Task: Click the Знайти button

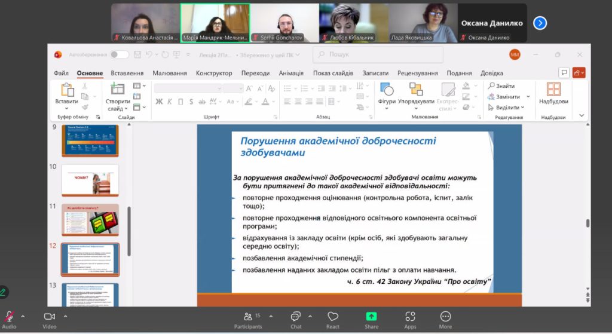Action: point(501,86)
